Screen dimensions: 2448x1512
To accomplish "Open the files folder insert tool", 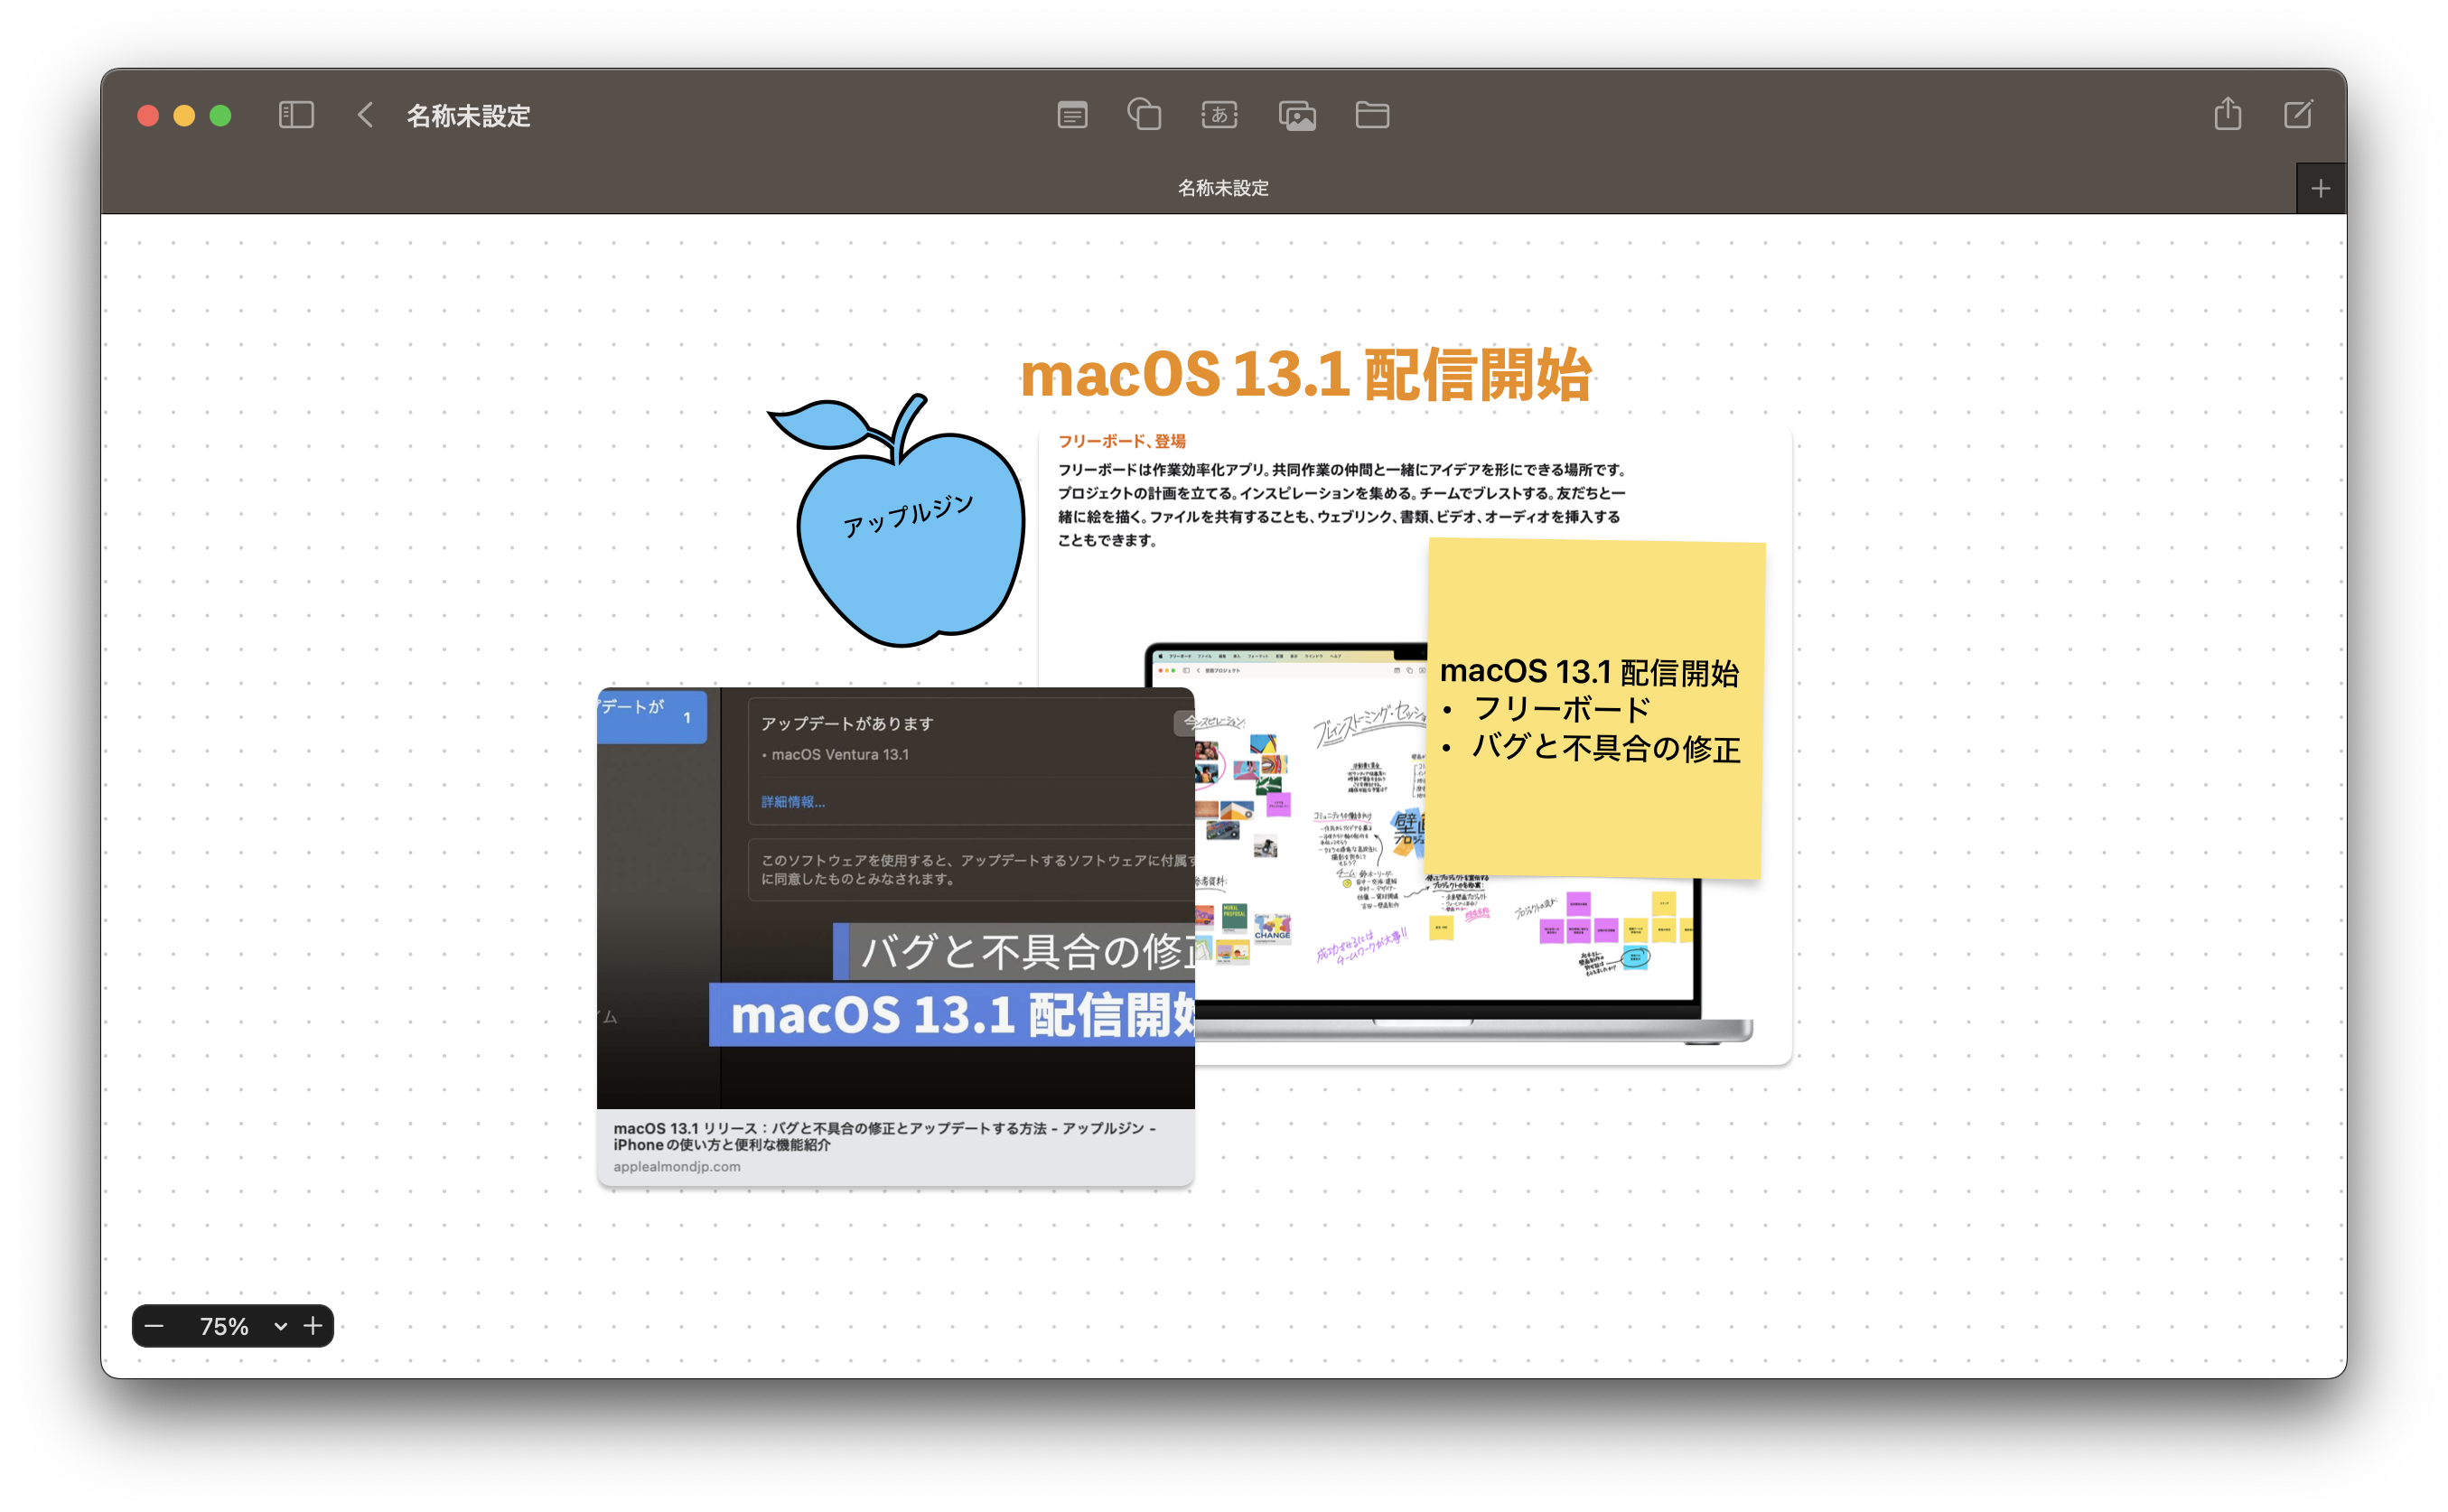I will [1372, 115].
